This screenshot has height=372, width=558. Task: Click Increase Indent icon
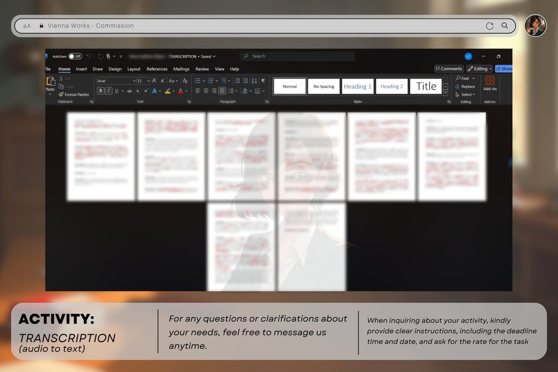tap(245, 81)
